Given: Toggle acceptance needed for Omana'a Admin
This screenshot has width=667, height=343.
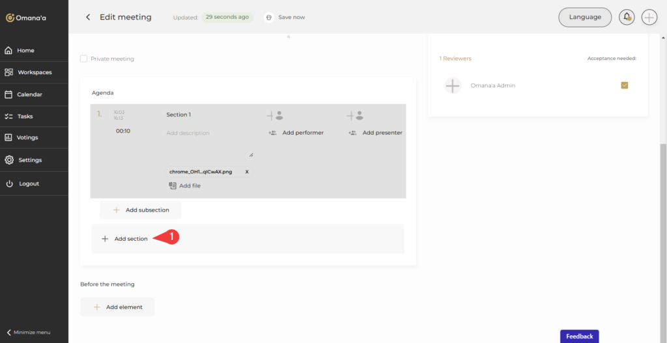Looking at the screenshot, I should pyautogui.click(x=624, y=85).
